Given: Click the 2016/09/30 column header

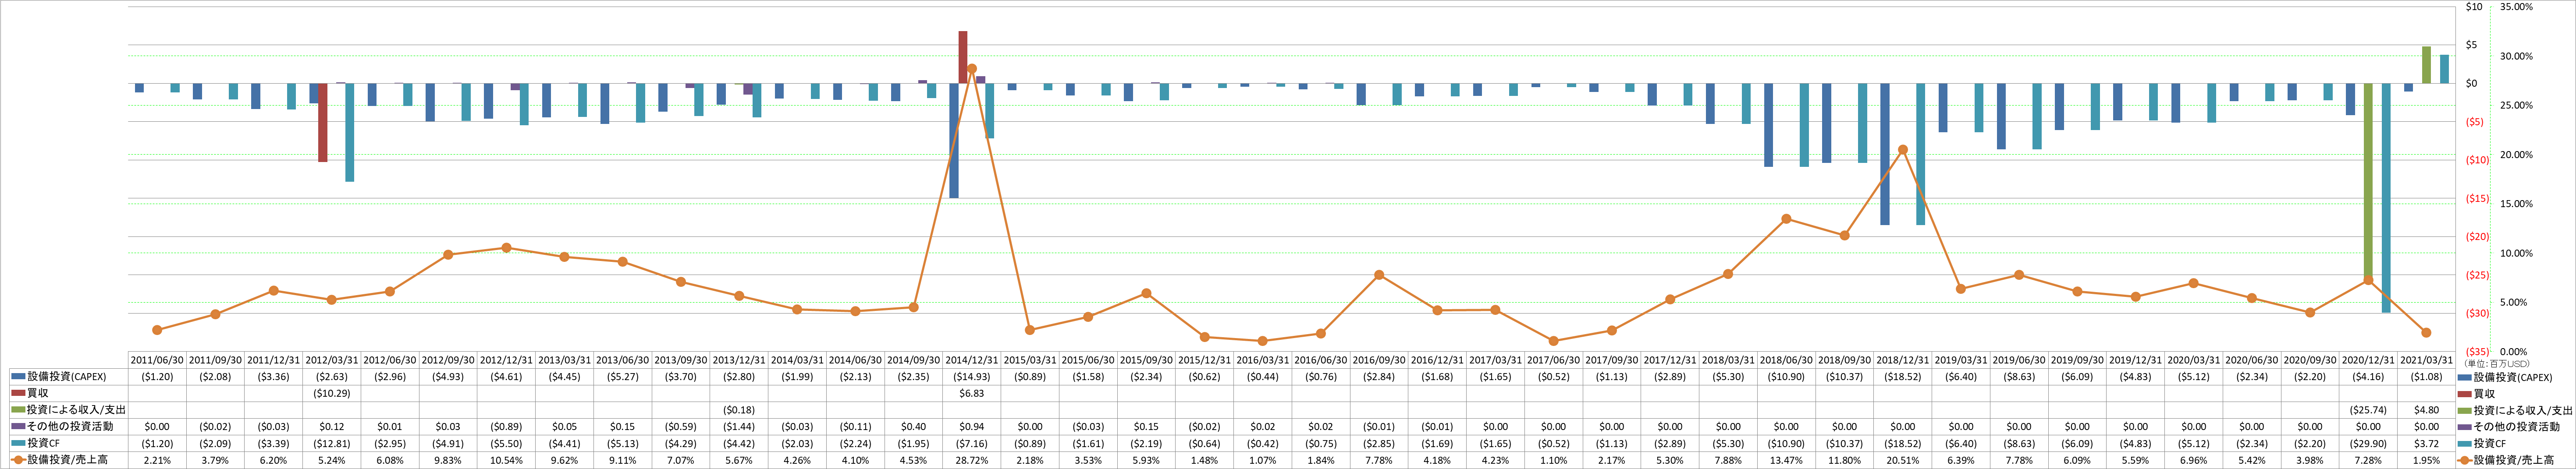Looking at the screenshot, I should pos(1379,360).
